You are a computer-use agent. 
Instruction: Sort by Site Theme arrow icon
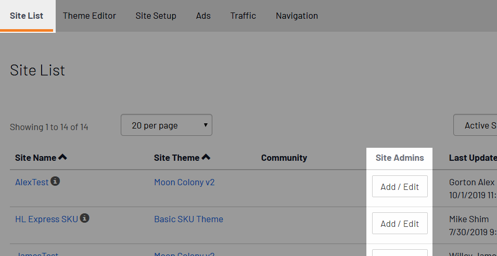click(206, 157)
